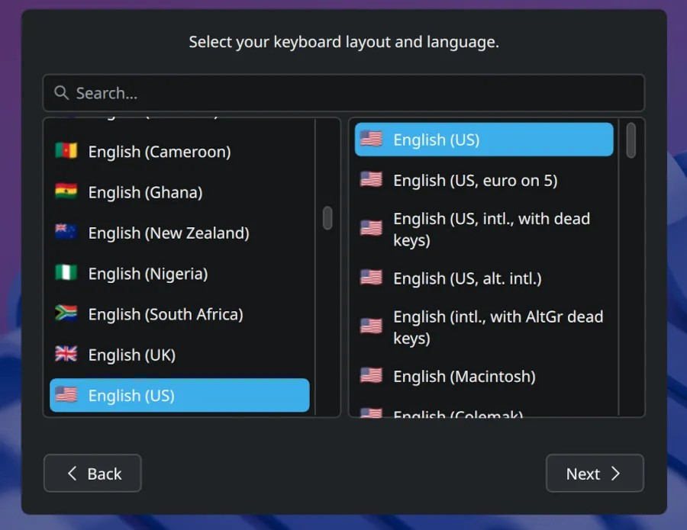This screenshot has width=687, height=530.
Task: Click the South Africa flag icon
Action: pyautogui.click(x=66, y=313)
